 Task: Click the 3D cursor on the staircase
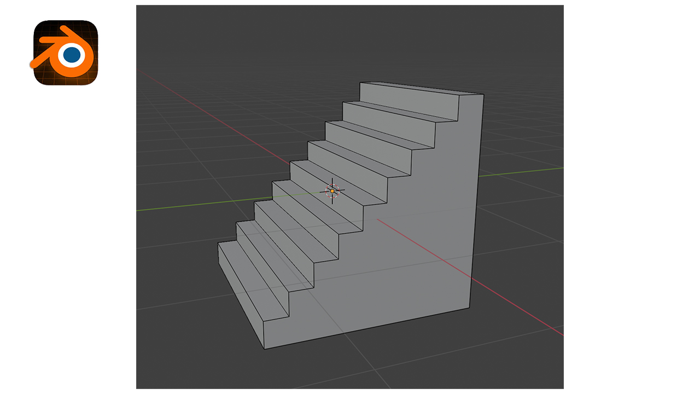click(x=332, y=190)
